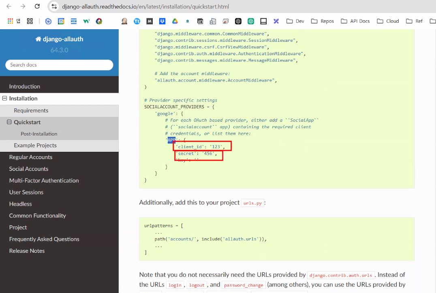Open the Installation sidebar entry

point(23,98)
